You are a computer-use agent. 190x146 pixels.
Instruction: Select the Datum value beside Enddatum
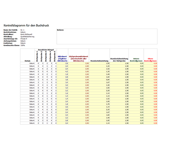(23, 43)
